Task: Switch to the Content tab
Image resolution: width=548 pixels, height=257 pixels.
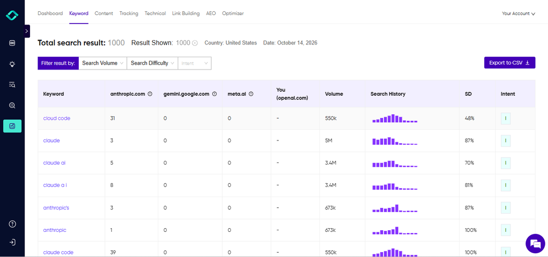Action: click(104, 13)
